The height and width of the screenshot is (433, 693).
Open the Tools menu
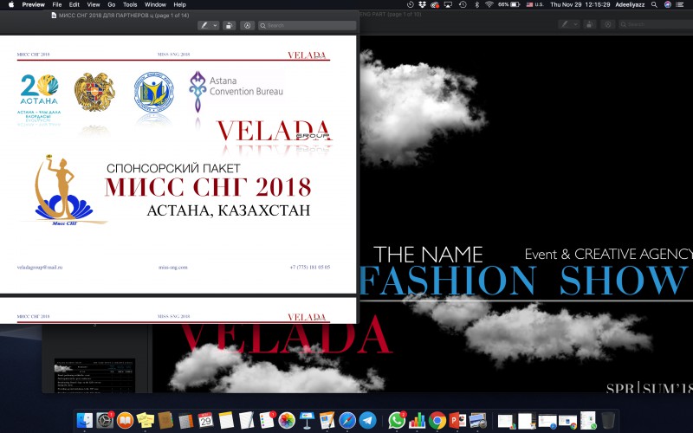point(130,4)
